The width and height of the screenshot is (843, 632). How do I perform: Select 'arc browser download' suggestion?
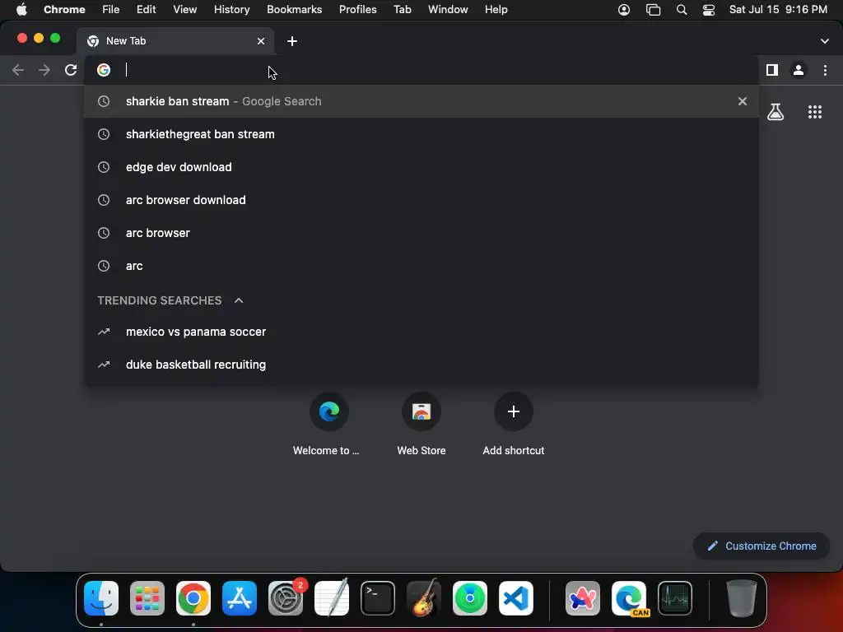(421, 200)
